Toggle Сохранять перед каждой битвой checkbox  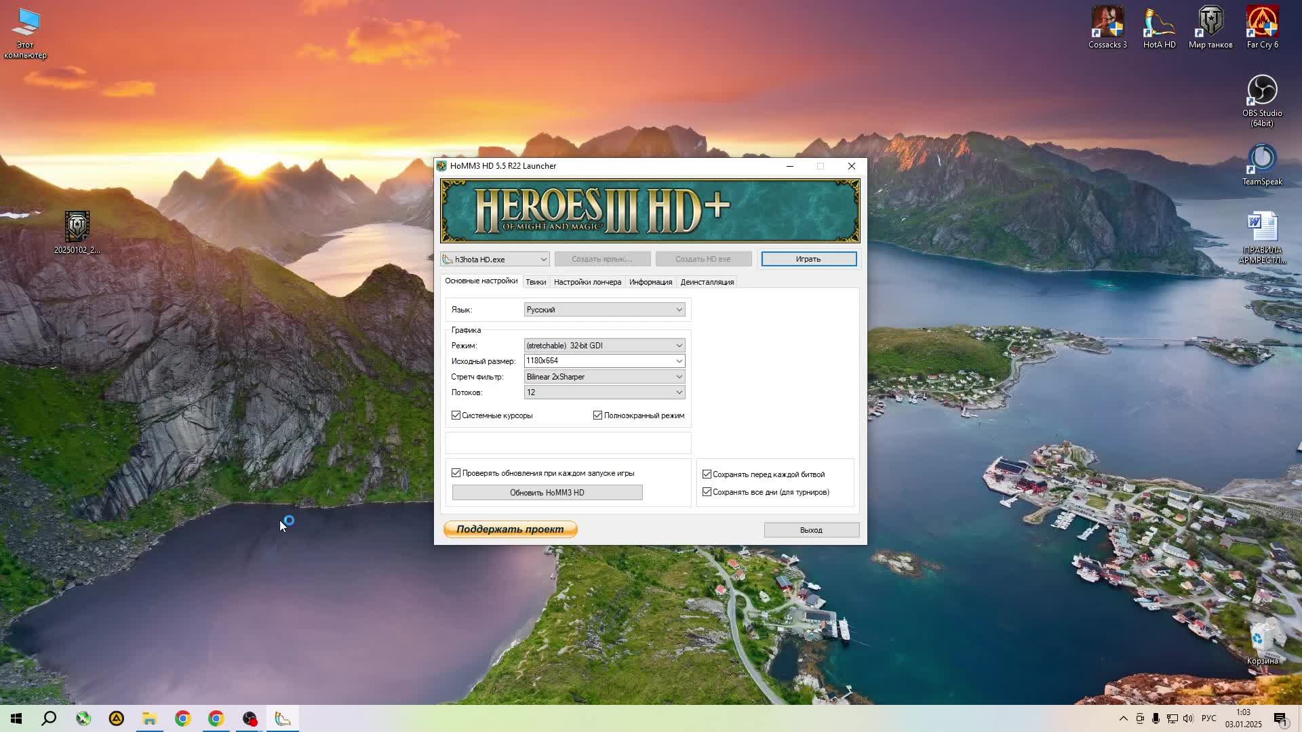(x=707, y=474)
